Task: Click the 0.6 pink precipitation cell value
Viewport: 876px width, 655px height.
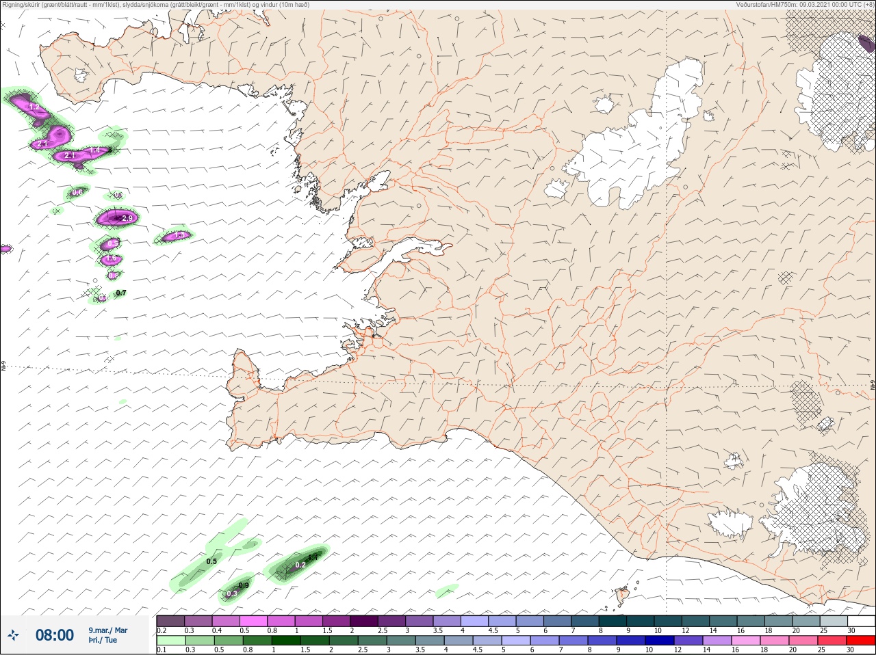Action: [77, 192]
